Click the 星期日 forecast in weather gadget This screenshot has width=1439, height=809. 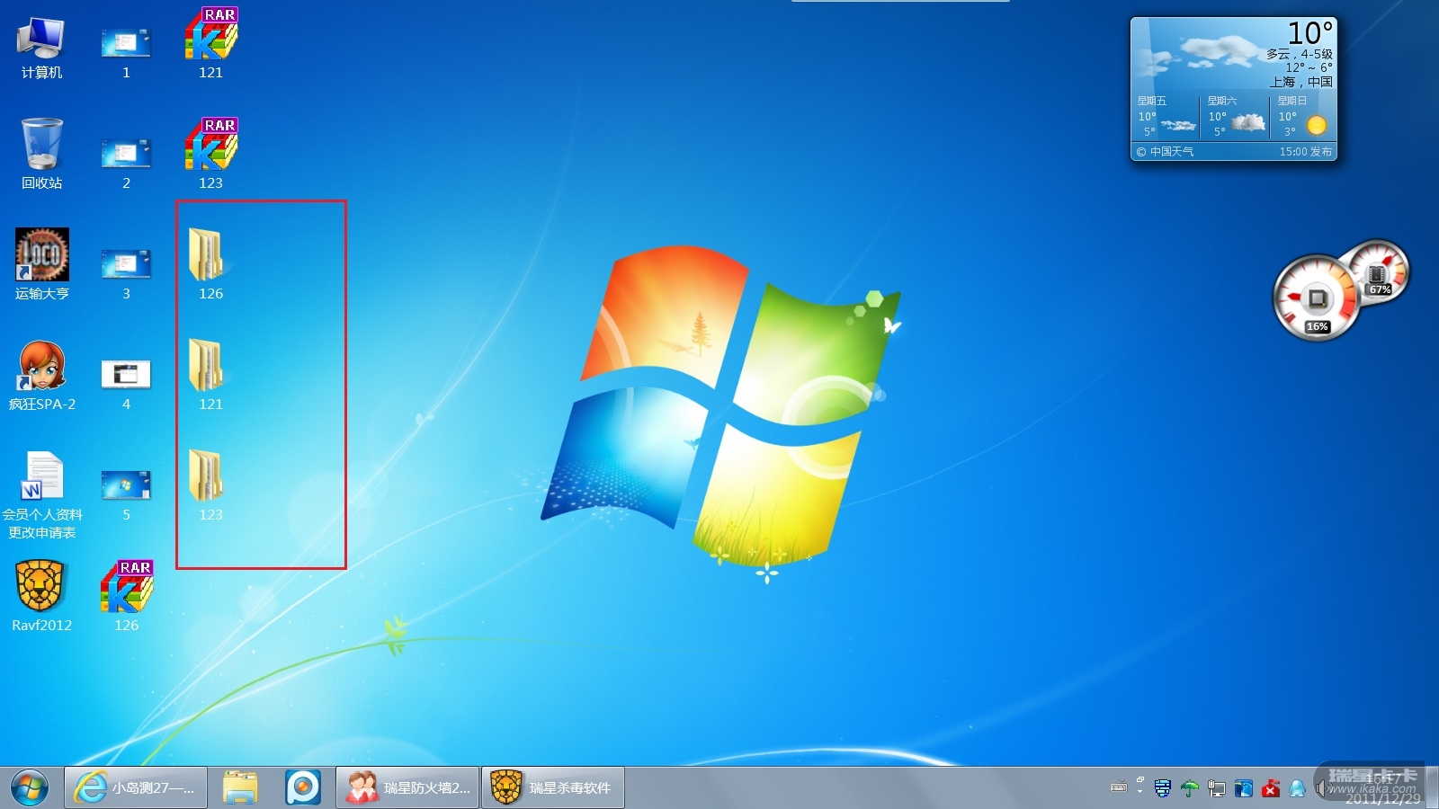(1303, 117)
